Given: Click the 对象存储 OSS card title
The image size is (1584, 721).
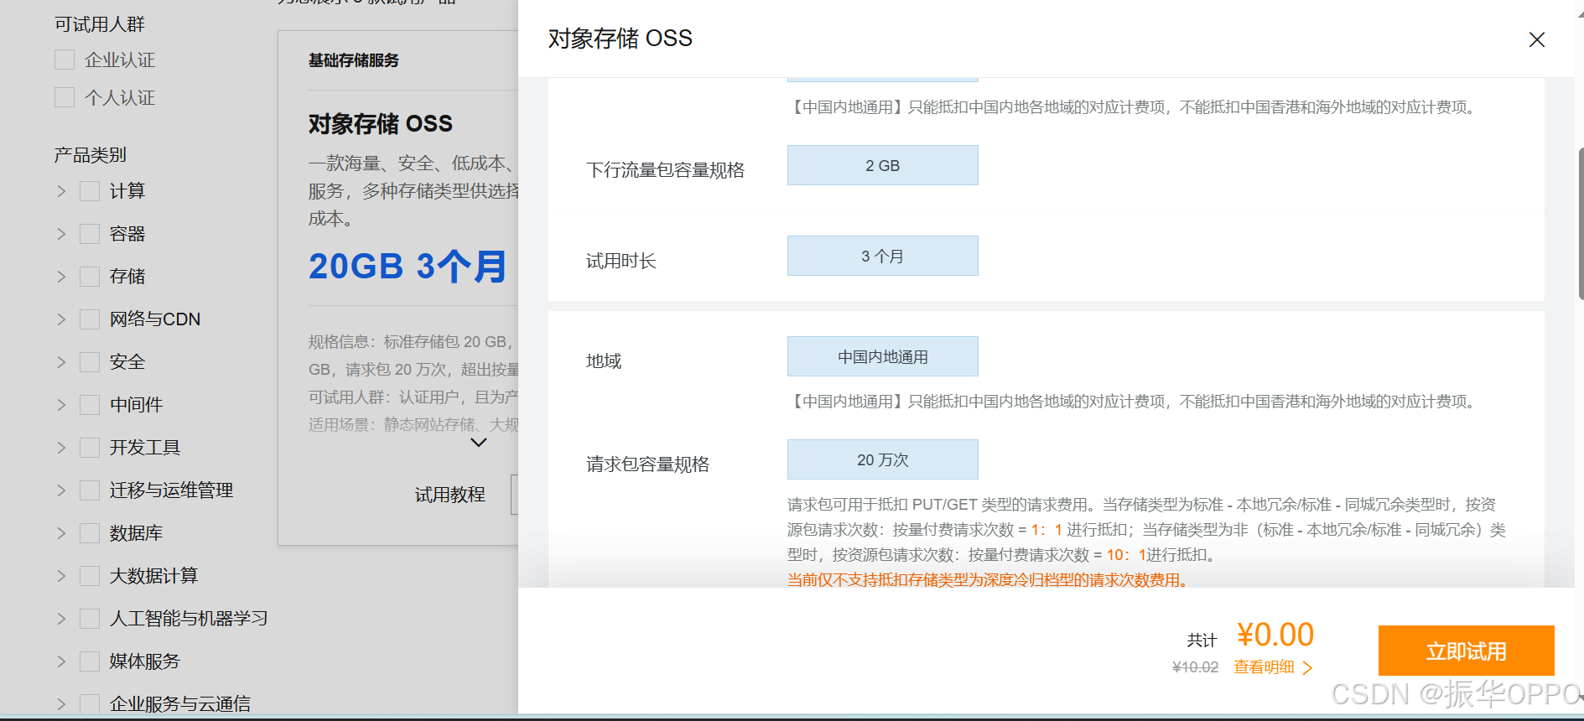Looking at the screenshot, I should coord(381,124).
